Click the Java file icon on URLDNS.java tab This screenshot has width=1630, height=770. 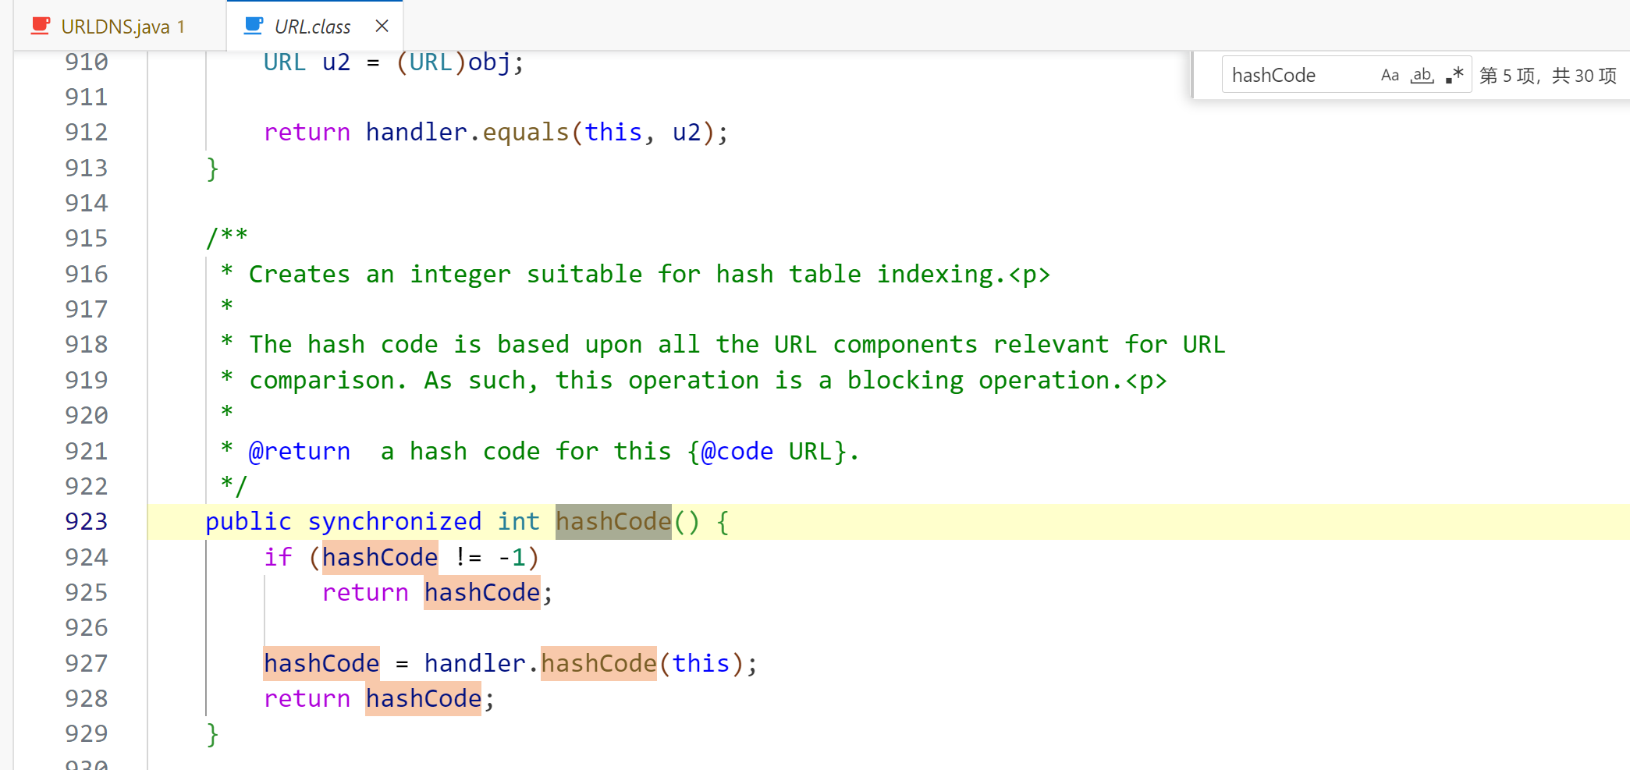[41, 26]
